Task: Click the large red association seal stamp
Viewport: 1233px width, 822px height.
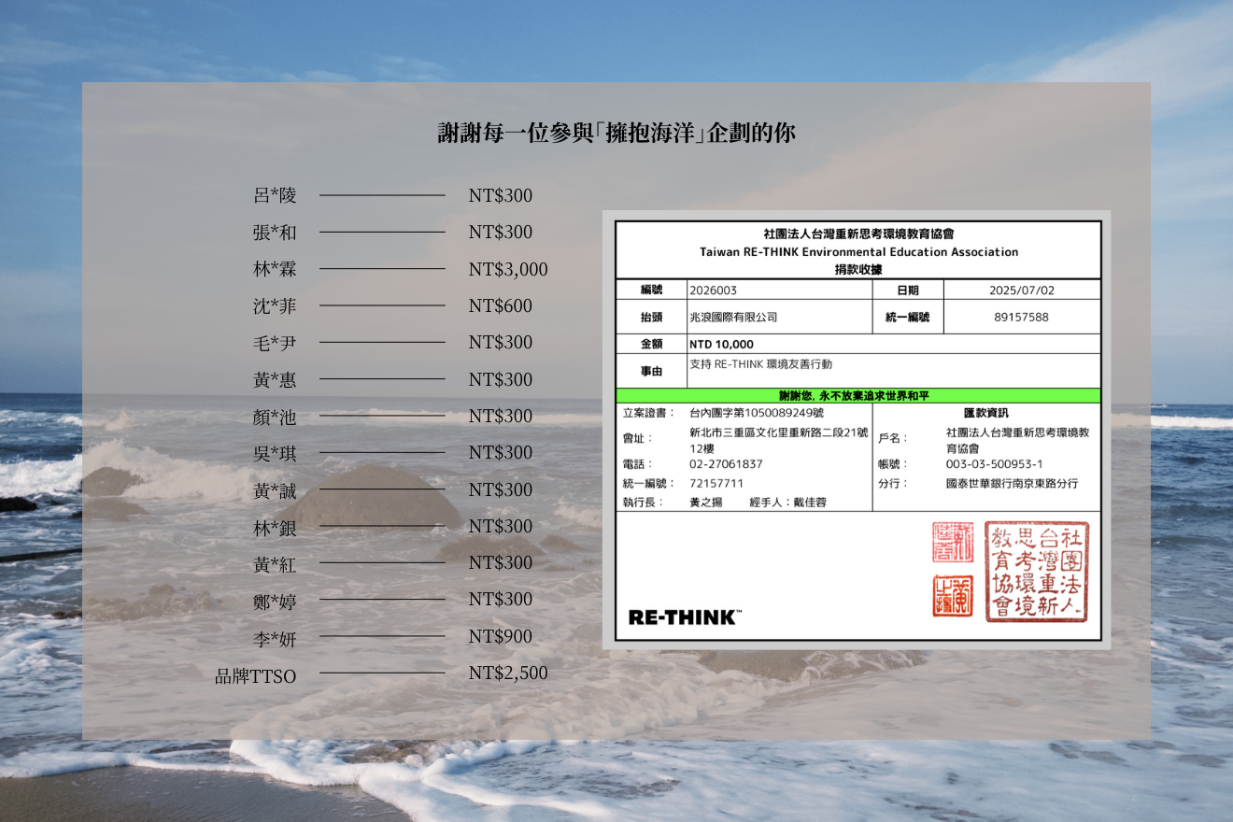Action: click(1037, 572)
